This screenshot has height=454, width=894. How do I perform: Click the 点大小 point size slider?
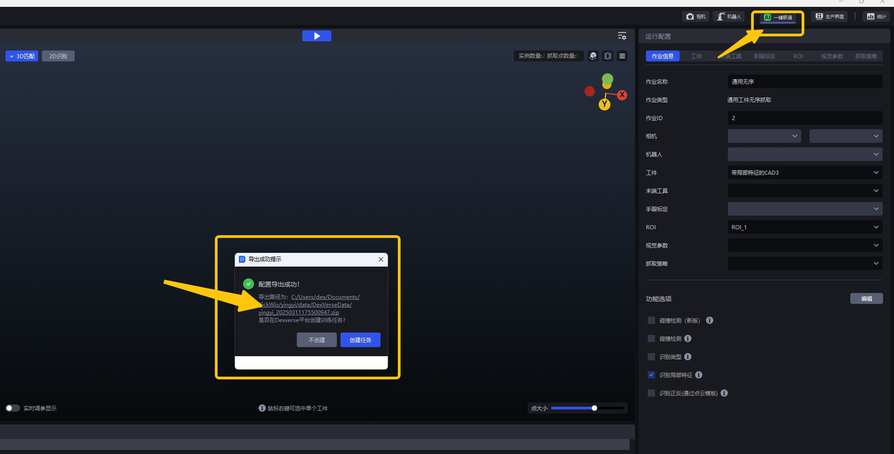click(587, 408)
